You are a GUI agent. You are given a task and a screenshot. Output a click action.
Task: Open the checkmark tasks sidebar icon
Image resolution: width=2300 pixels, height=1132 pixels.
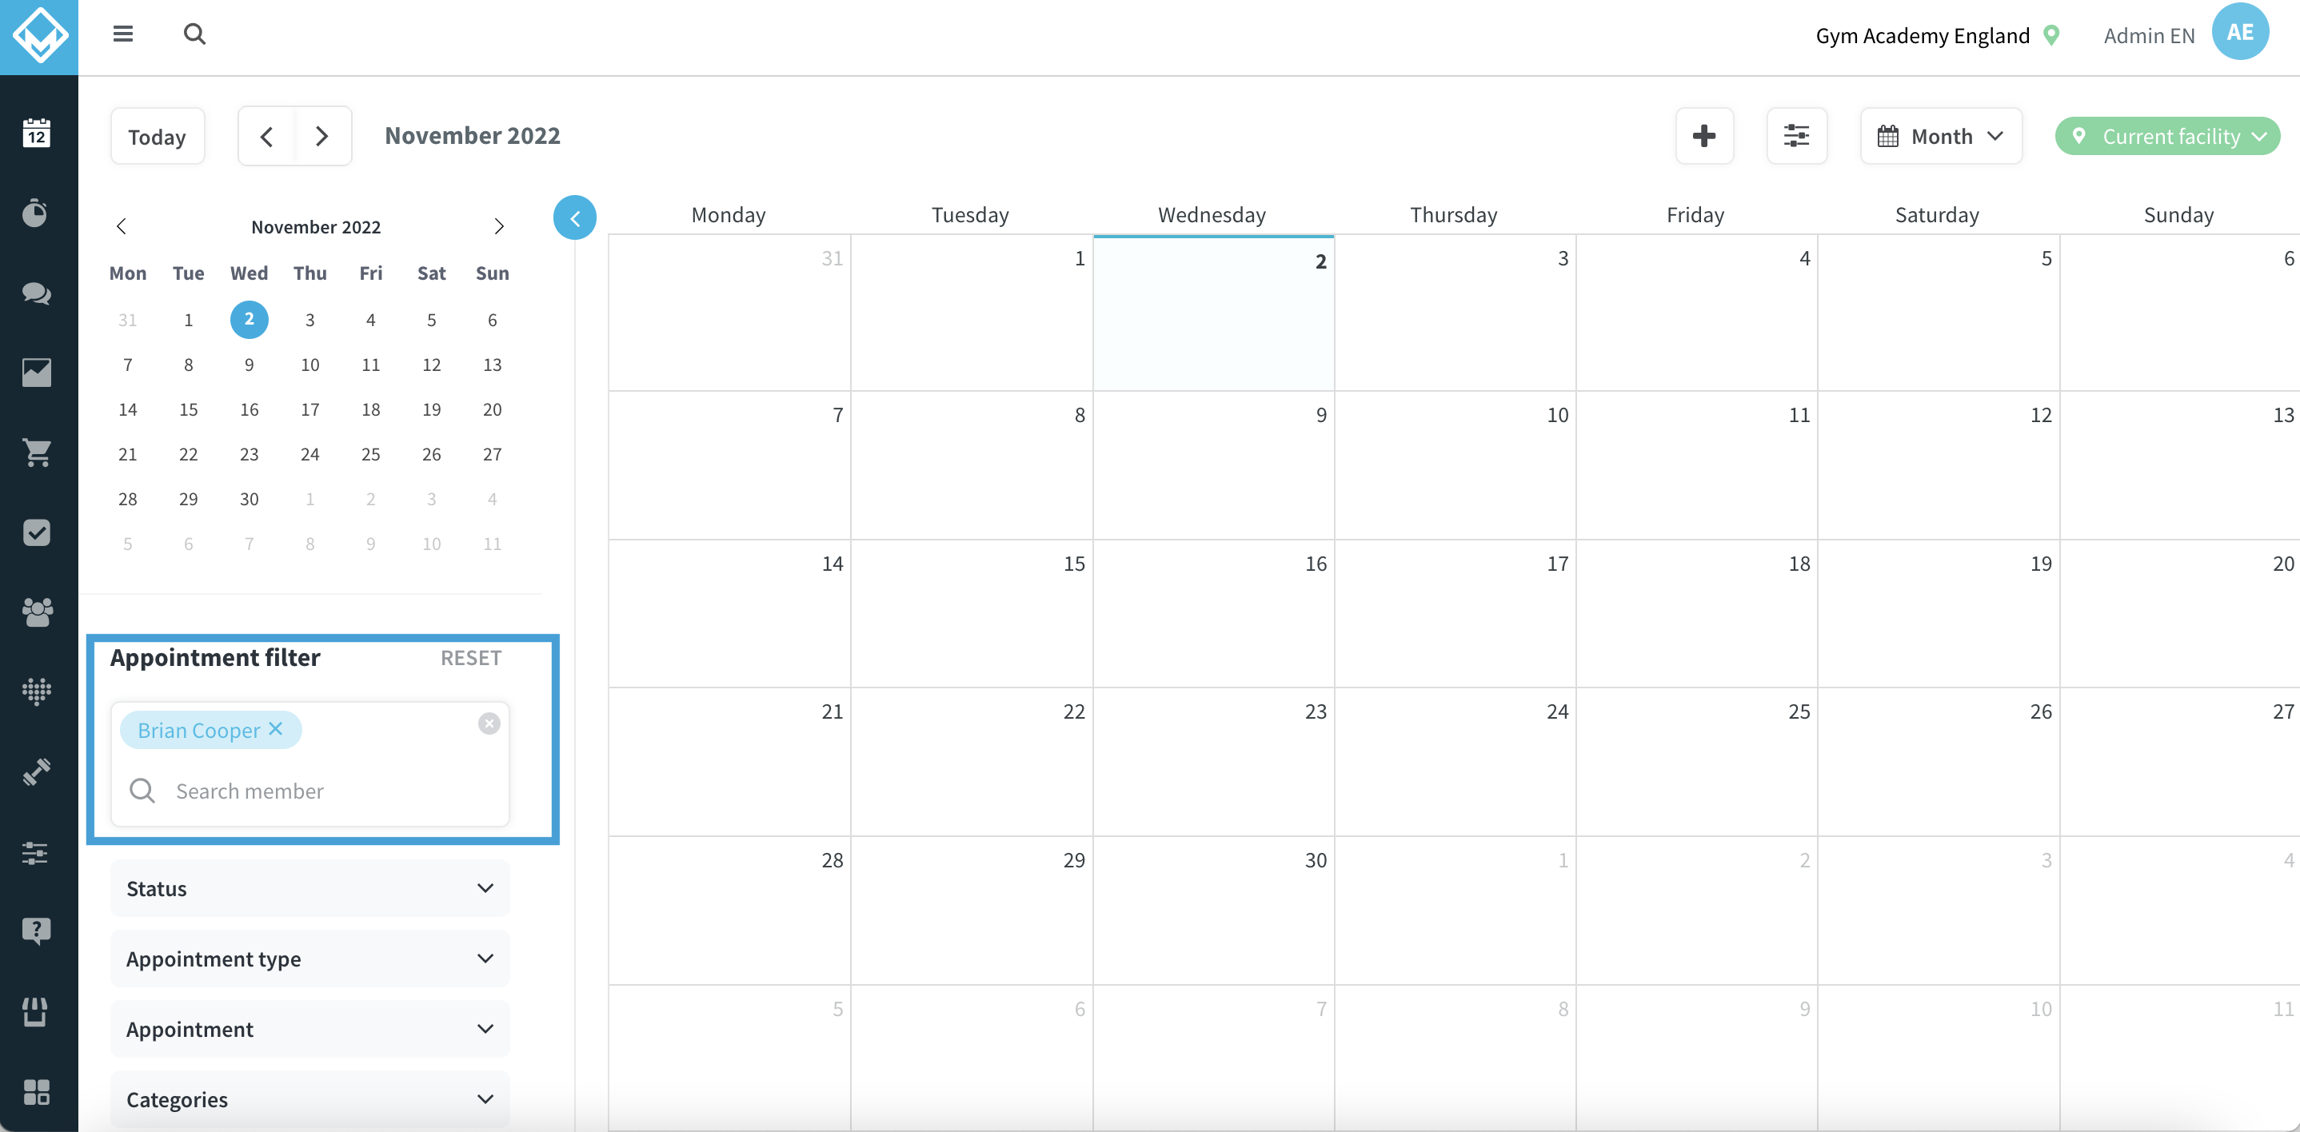point(37,533)
